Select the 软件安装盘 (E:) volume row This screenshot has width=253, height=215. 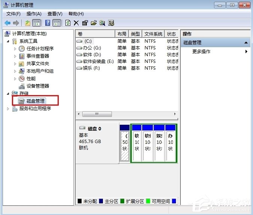pyautogui.click(x=127, y=61)
